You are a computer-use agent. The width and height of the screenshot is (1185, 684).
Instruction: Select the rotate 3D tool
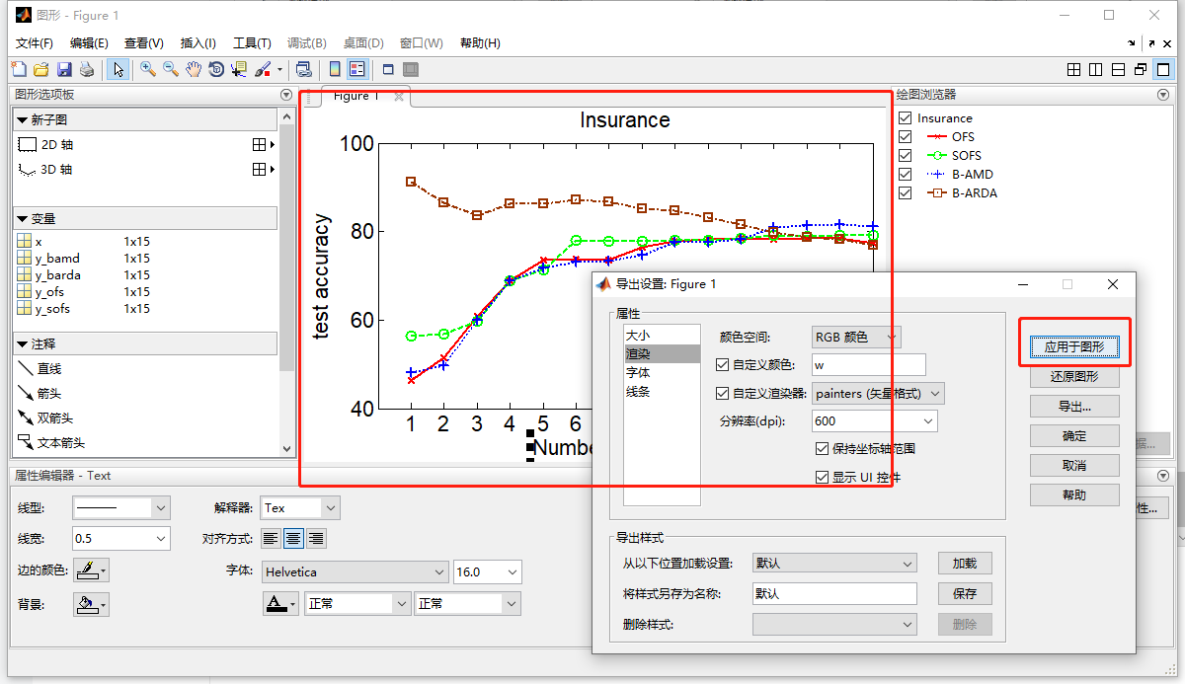[x=217, y=69]
